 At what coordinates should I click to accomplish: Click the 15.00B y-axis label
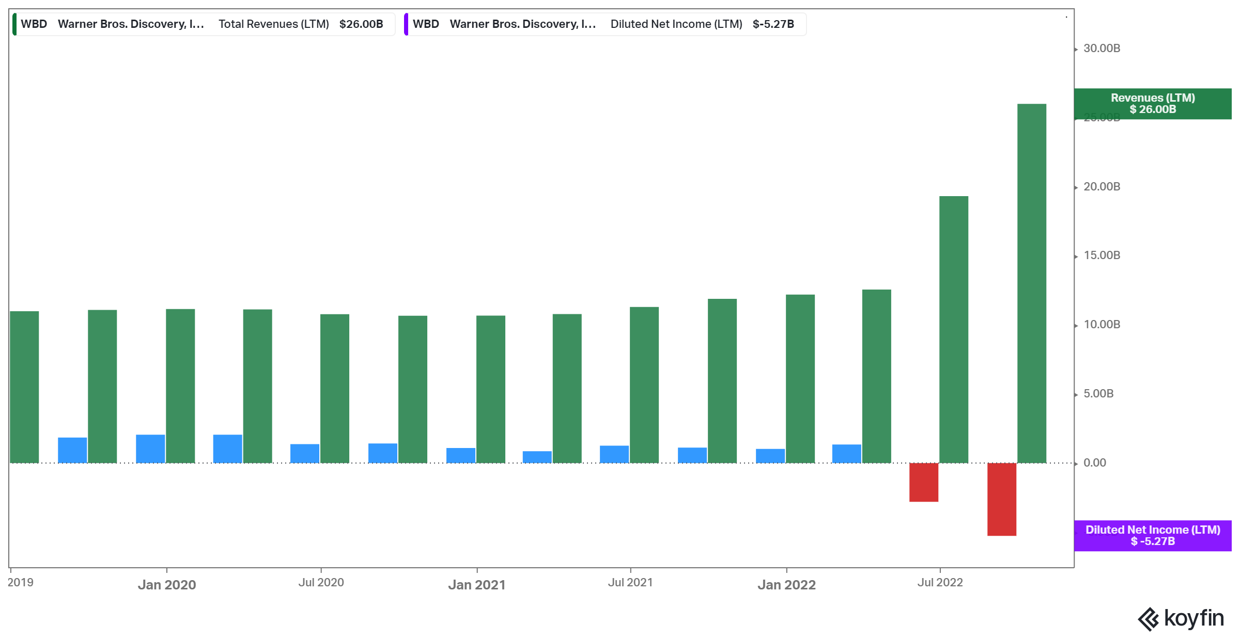click(x=1102, y=255)
